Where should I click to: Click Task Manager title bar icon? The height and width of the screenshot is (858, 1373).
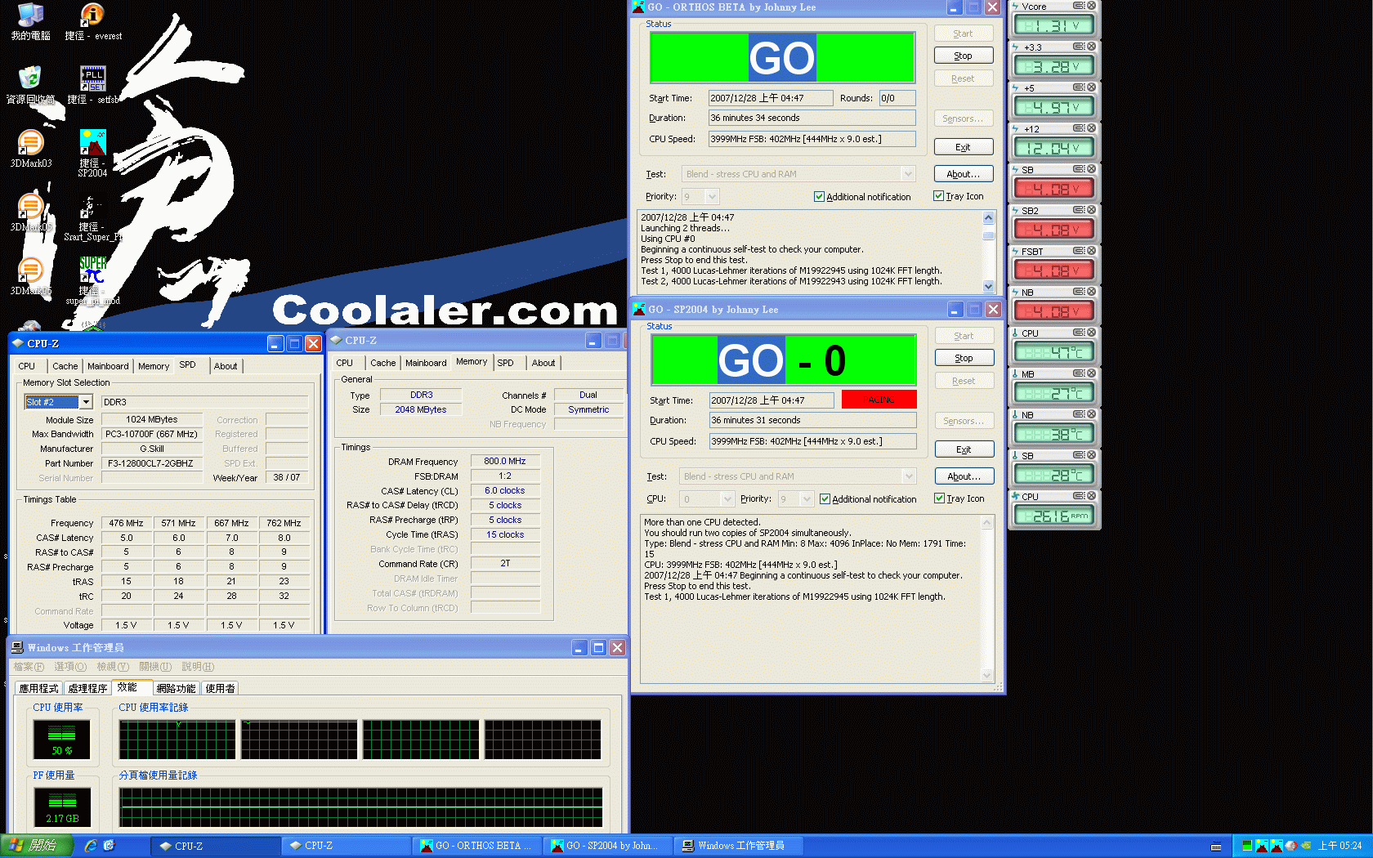17,647
